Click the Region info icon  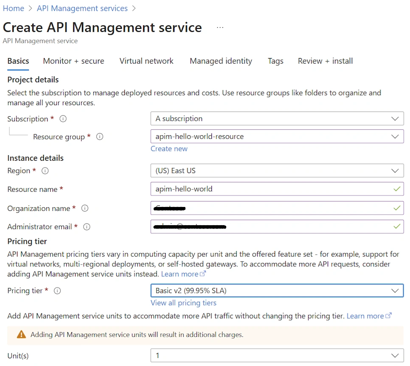pyautogui.click(x=45, y=171)
